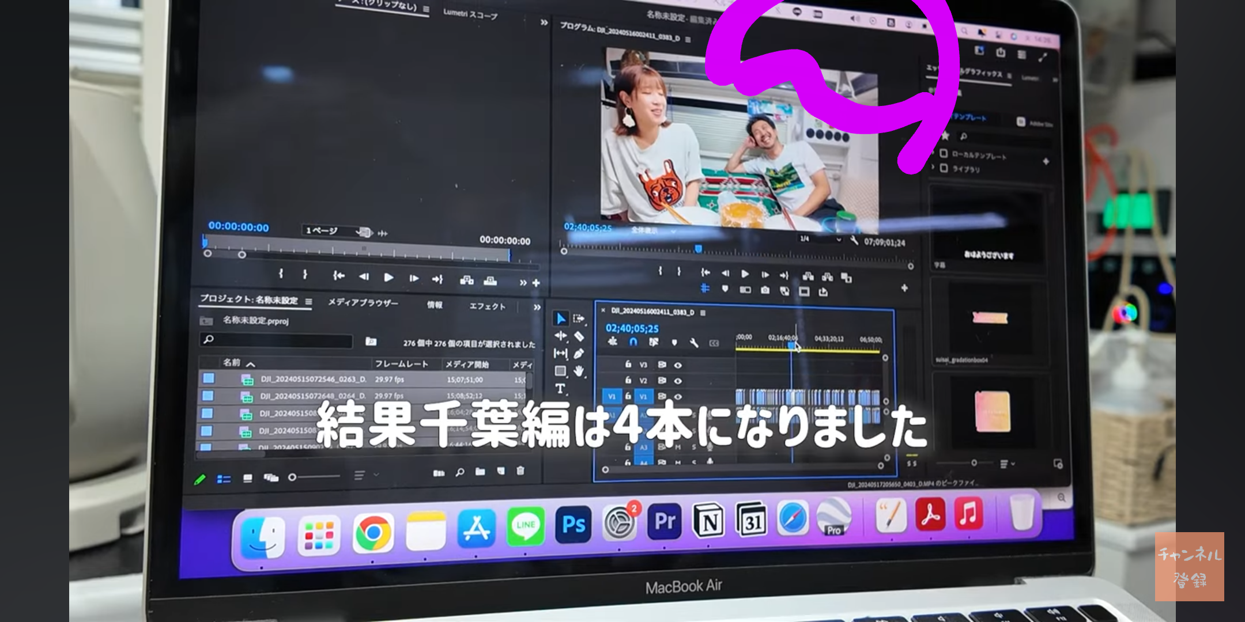
Task: Toggle V2 track lock
Action: point(628,380)
